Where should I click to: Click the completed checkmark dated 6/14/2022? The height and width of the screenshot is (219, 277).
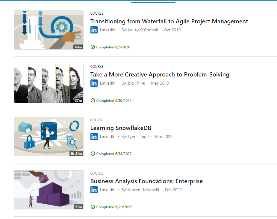(x=93, y=154)
